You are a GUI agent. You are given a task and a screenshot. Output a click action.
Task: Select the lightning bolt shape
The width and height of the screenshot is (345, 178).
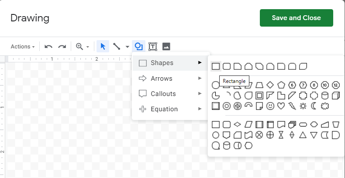point(292,106)
